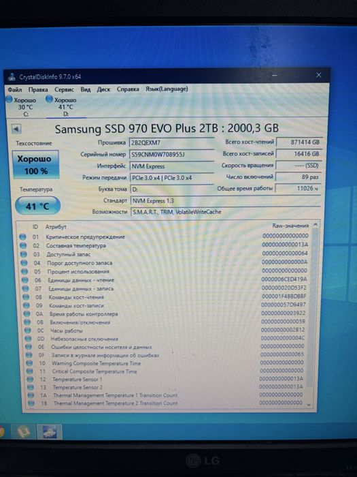
Task: Open the Файл menu
Action: (x=14, y=90)
